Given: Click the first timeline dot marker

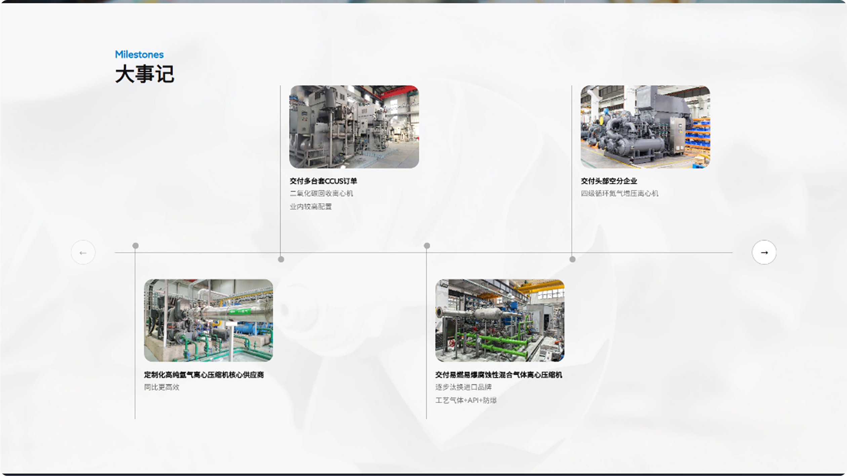Looking at the screenshot, I should tap(135, 246).
